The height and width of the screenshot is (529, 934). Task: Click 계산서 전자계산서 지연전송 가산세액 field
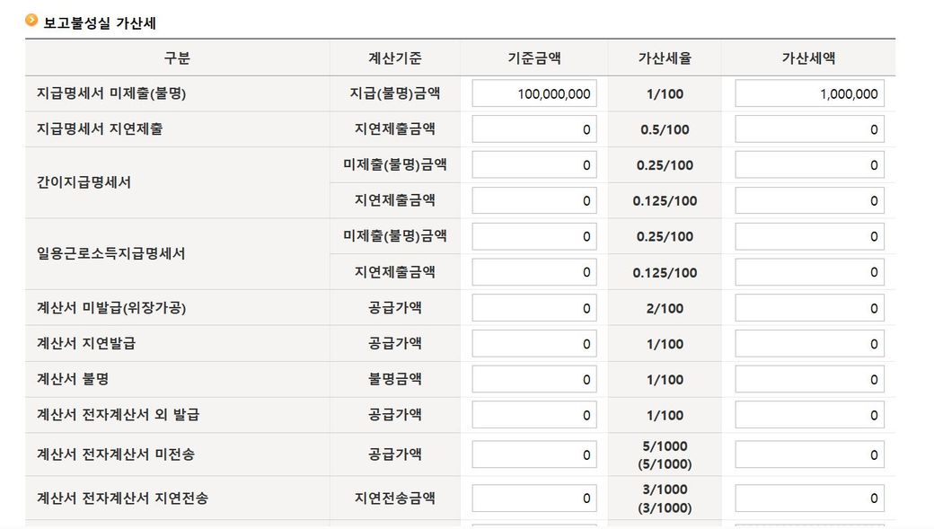tap(809, 498)
